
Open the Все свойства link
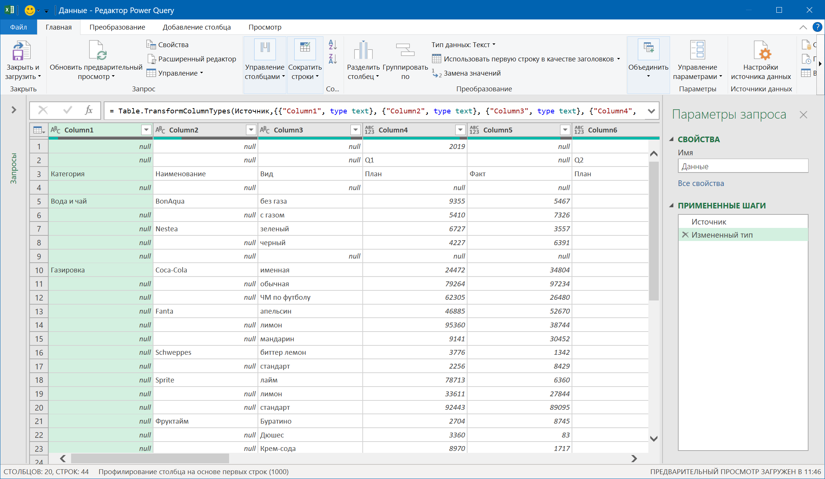pyautogui.click(x=701, y=183)
